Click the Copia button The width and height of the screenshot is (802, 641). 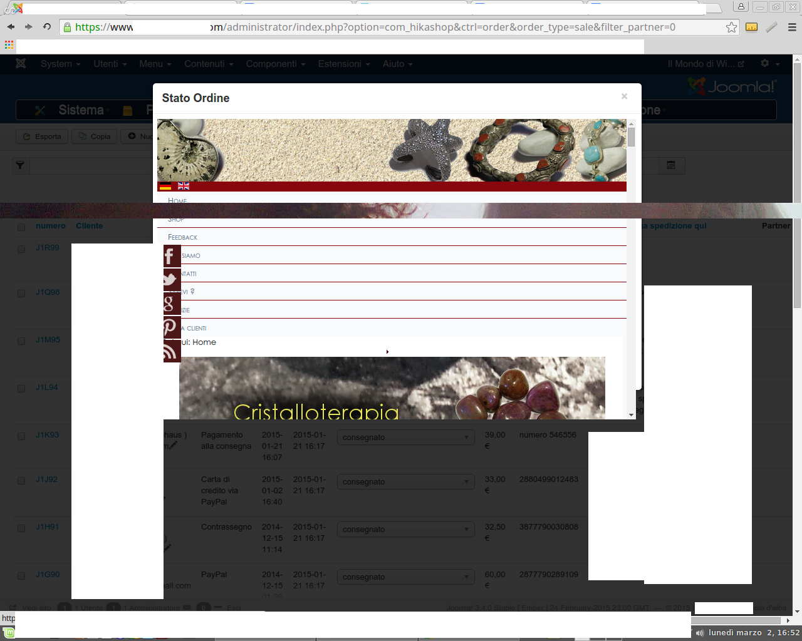tap(94, 136)
